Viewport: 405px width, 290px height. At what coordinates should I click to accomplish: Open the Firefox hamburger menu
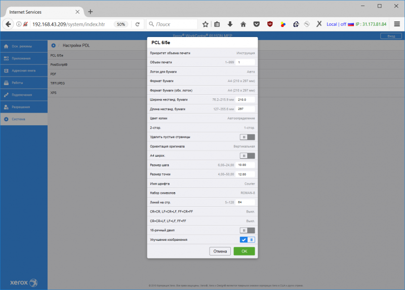coord(397,24)
